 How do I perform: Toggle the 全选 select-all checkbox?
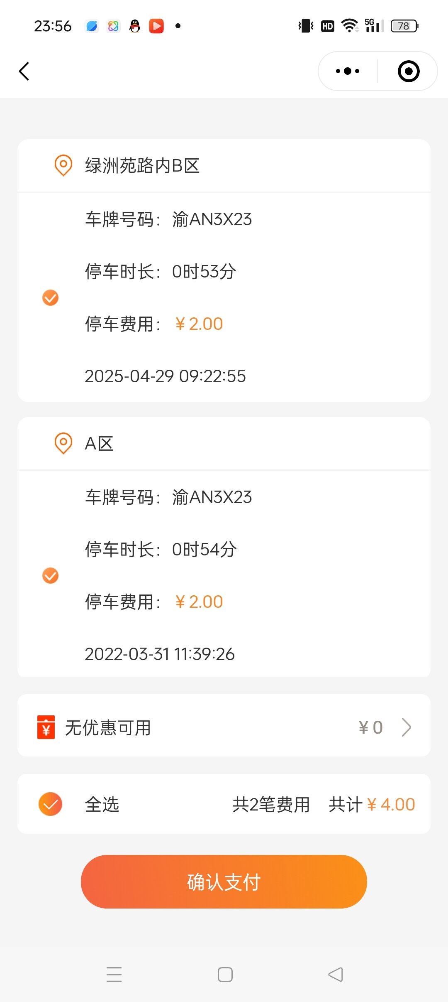[x=51, y=804]
